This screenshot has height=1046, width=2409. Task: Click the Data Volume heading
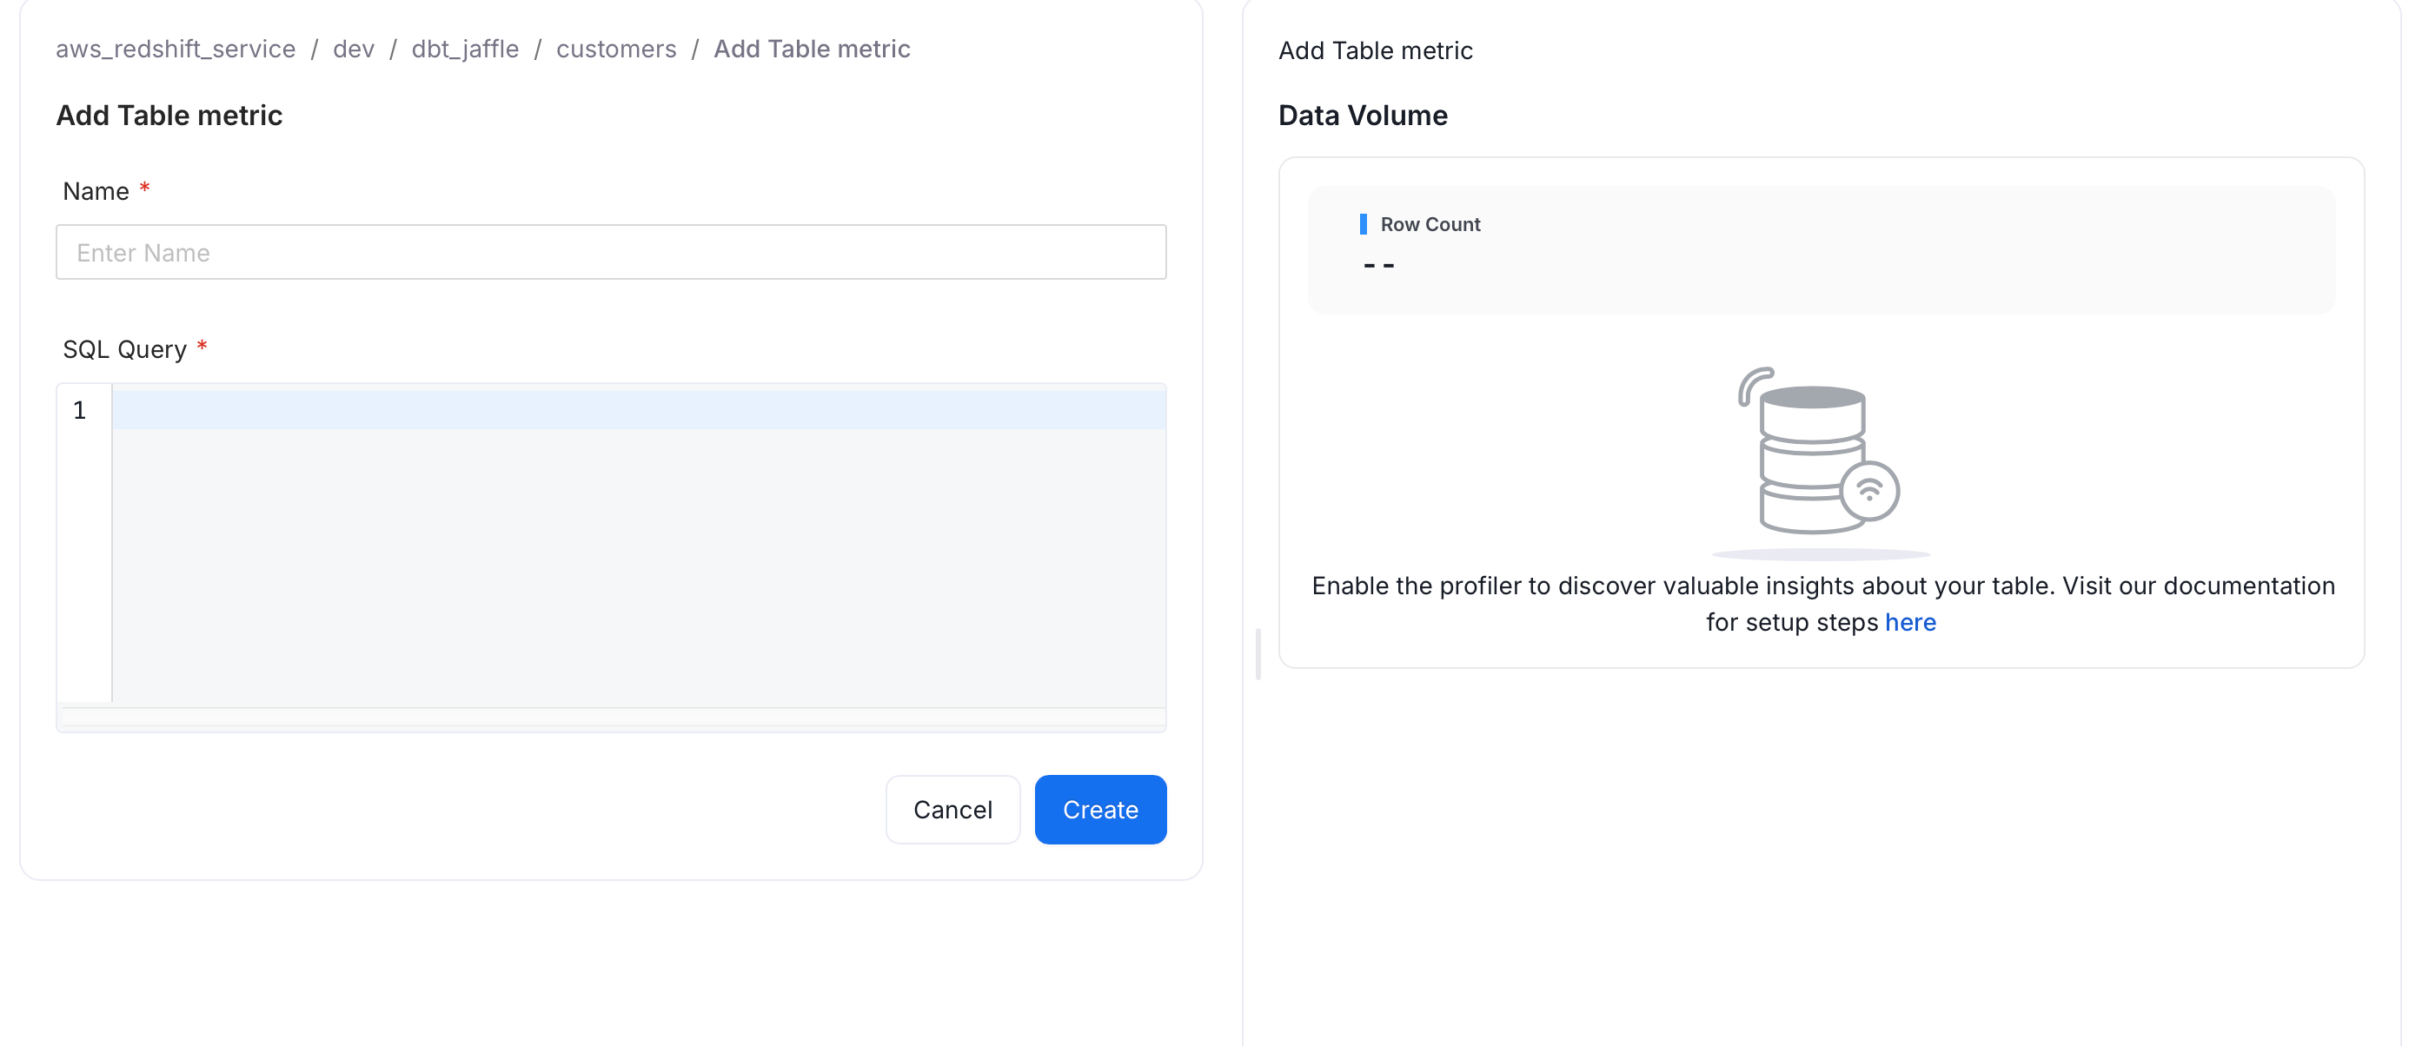click(x=1362, y=115)
